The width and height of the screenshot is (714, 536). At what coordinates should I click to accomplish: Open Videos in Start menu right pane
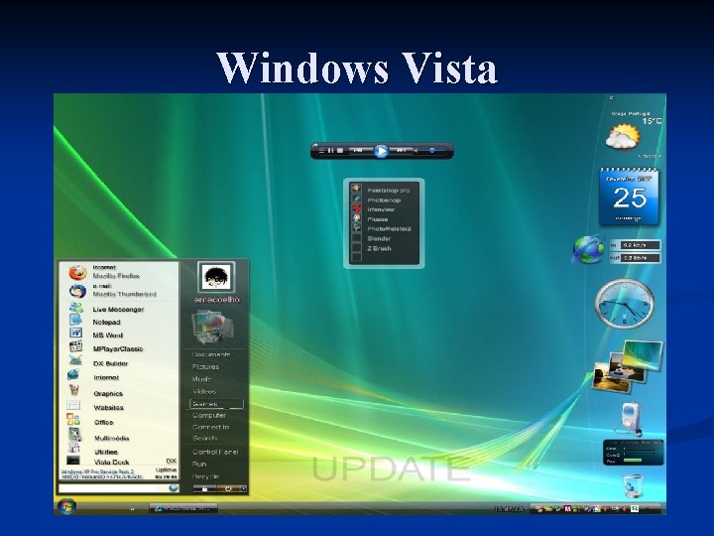pos(204,391)
